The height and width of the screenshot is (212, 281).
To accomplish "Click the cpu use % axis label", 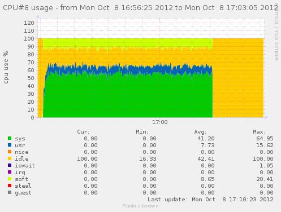I will pyautogui.click(x=6, y=67).
